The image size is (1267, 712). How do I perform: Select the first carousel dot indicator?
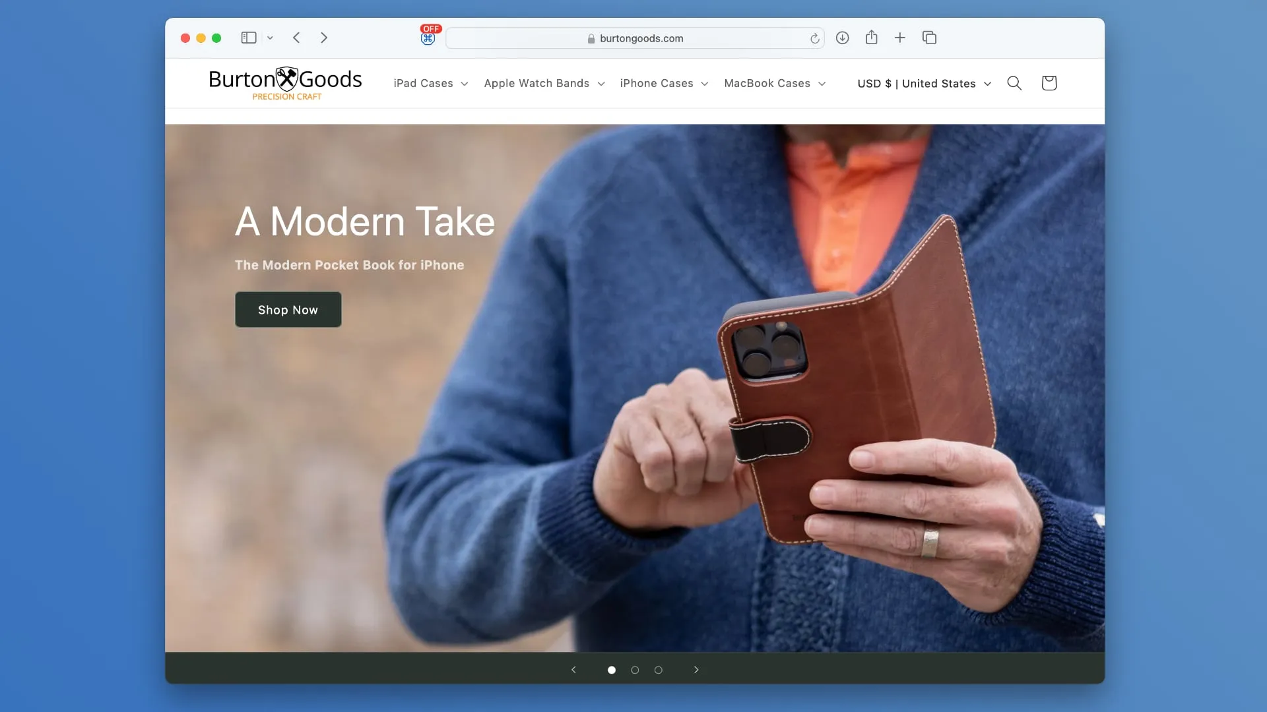coord(612,669)
